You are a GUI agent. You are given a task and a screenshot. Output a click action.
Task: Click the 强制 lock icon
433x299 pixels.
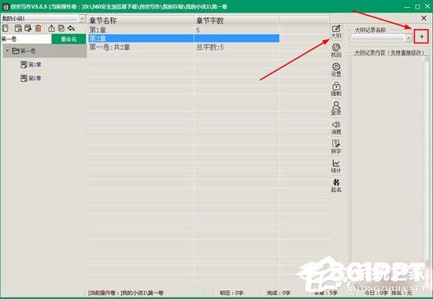click(336, 89)
